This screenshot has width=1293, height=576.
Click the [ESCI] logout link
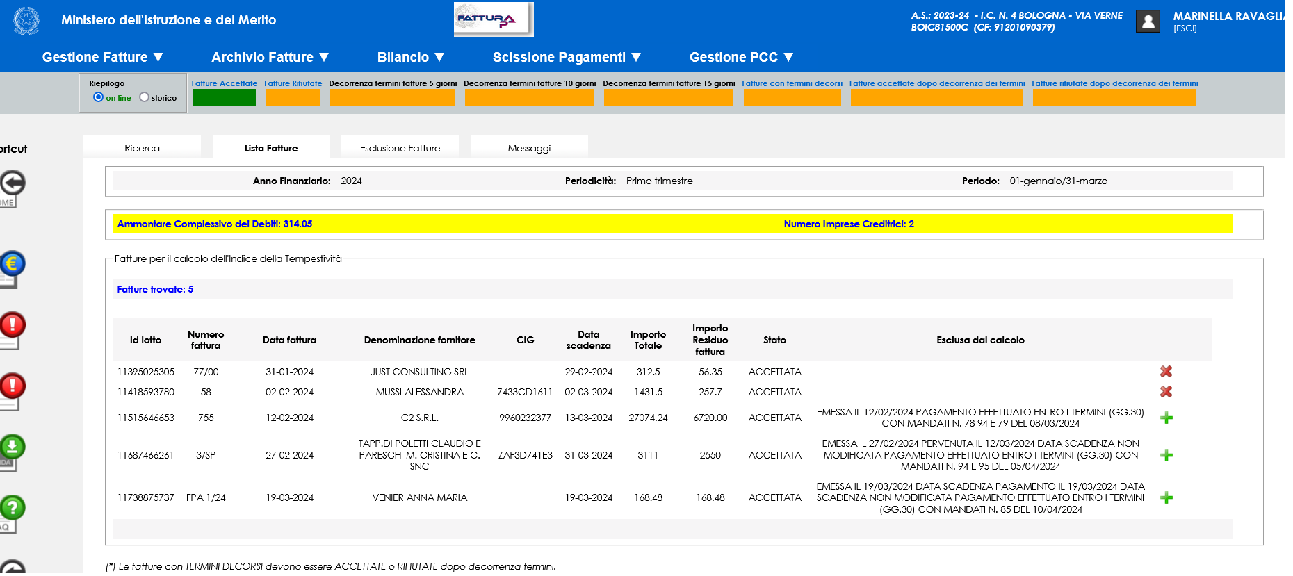click(x=1185, y=28)
